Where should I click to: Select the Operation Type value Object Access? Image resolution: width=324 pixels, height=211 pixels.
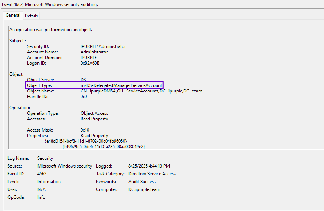[94, 113]
